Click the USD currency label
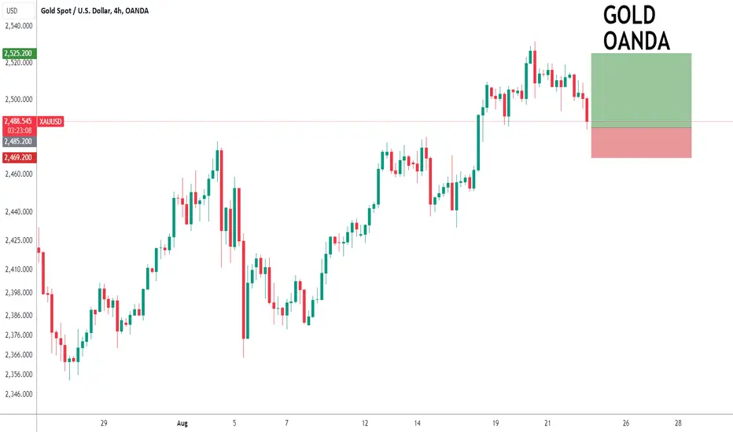The height and width of the screenshot is (432, 733). [x=12, y=10]
